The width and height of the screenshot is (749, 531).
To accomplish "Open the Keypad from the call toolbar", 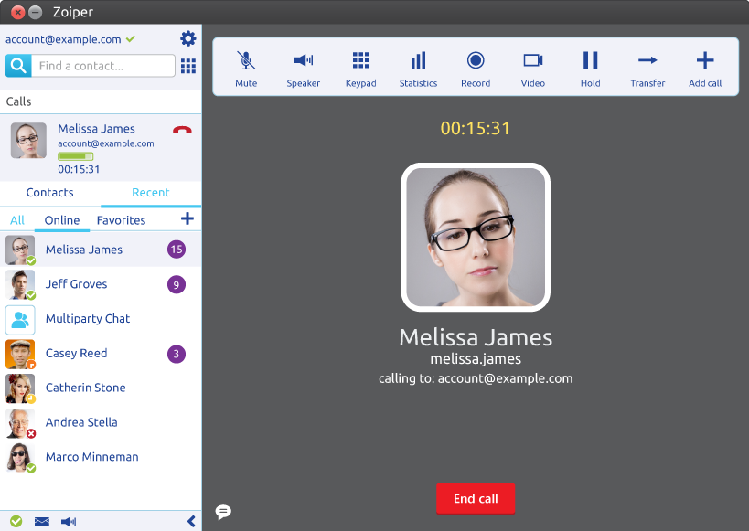I will pyautogui.click(x=361, y=68).
